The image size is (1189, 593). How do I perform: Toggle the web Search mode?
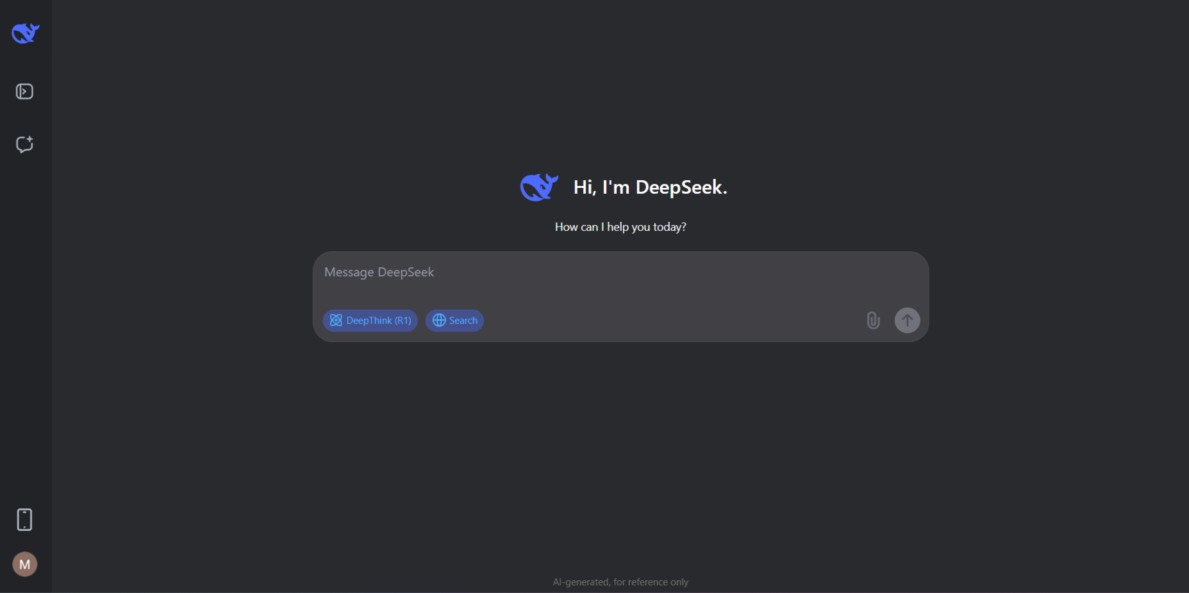(x=454, y=321)
